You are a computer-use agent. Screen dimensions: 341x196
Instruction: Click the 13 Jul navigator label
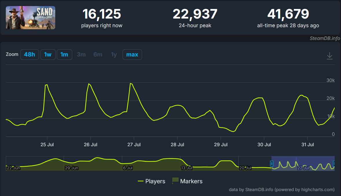(x=187, y=168)
